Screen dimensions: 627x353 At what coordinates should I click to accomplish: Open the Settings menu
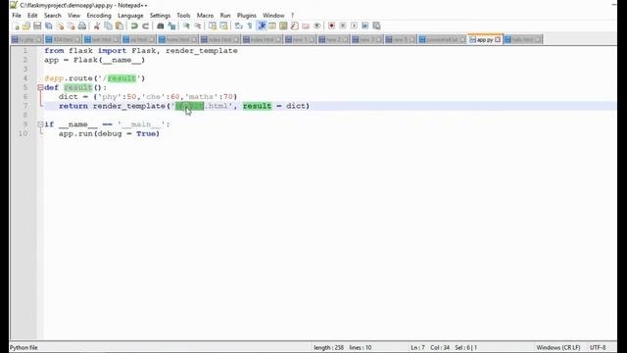point(160,16)
